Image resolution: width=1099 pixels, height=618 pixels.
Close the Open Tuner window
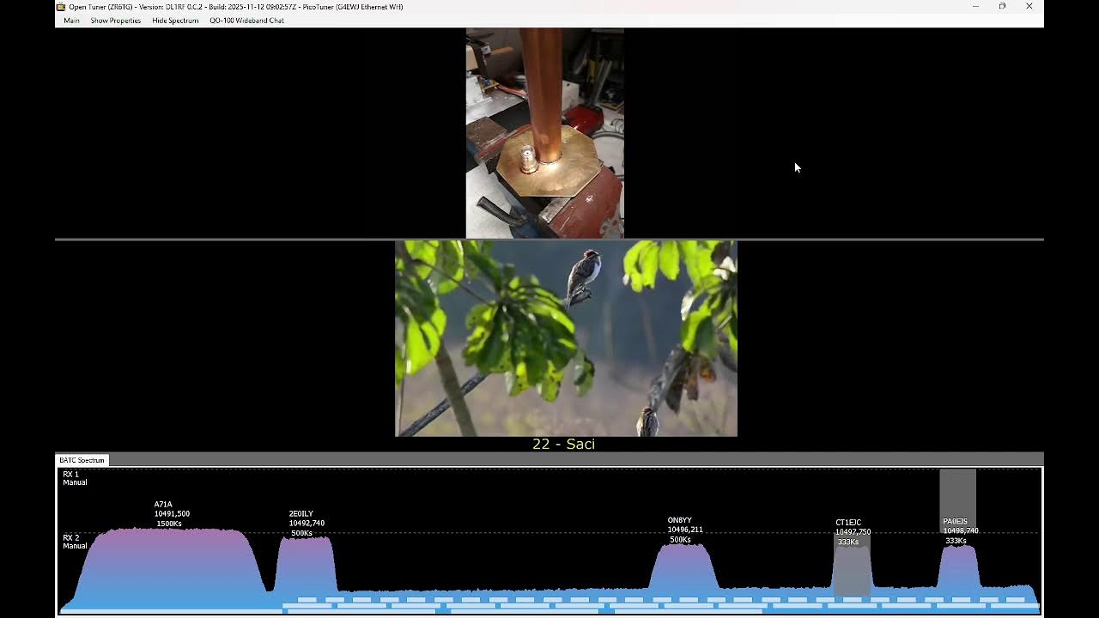(x=1029, y=7)
